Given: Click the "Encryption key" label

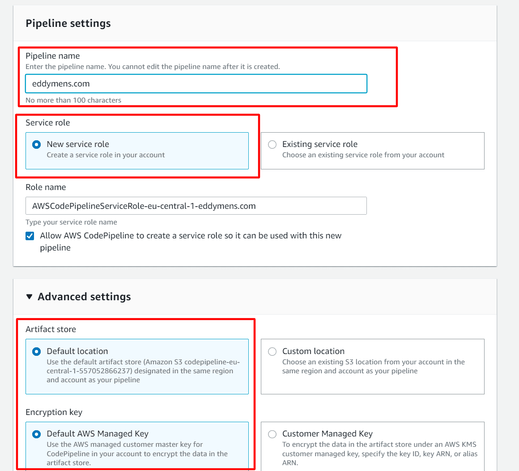Looking at the screenshot, I should 54,412.
